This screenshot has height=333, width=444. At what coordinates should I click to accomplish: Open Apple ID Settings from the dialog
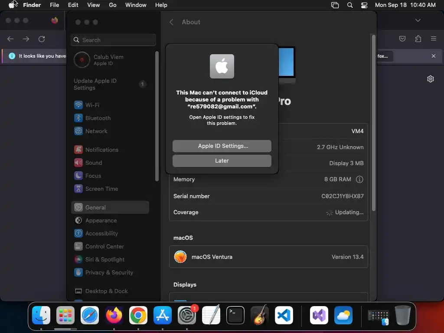click(222, 146)
